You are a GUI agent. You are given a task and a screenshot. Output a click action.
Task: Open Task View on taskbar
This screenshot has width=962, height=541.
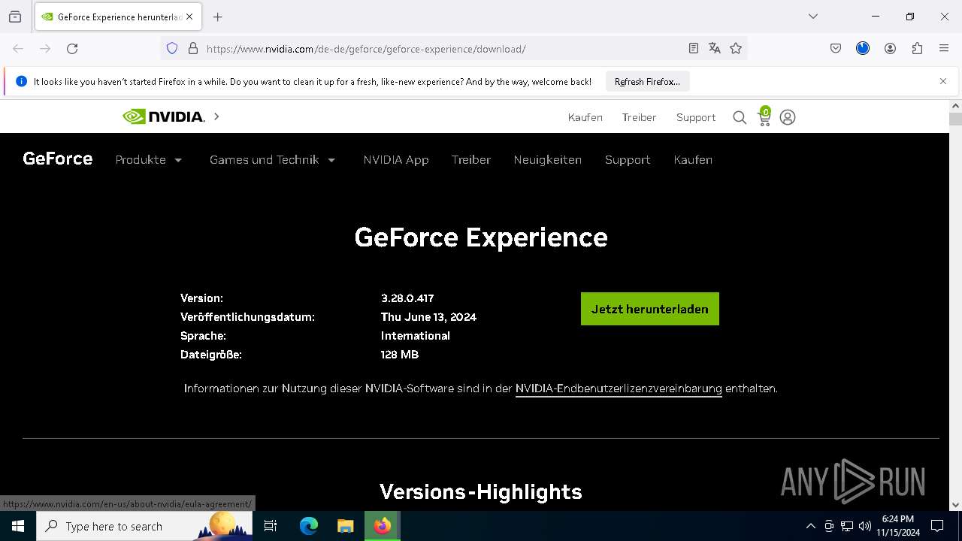(x=271, y=526)
